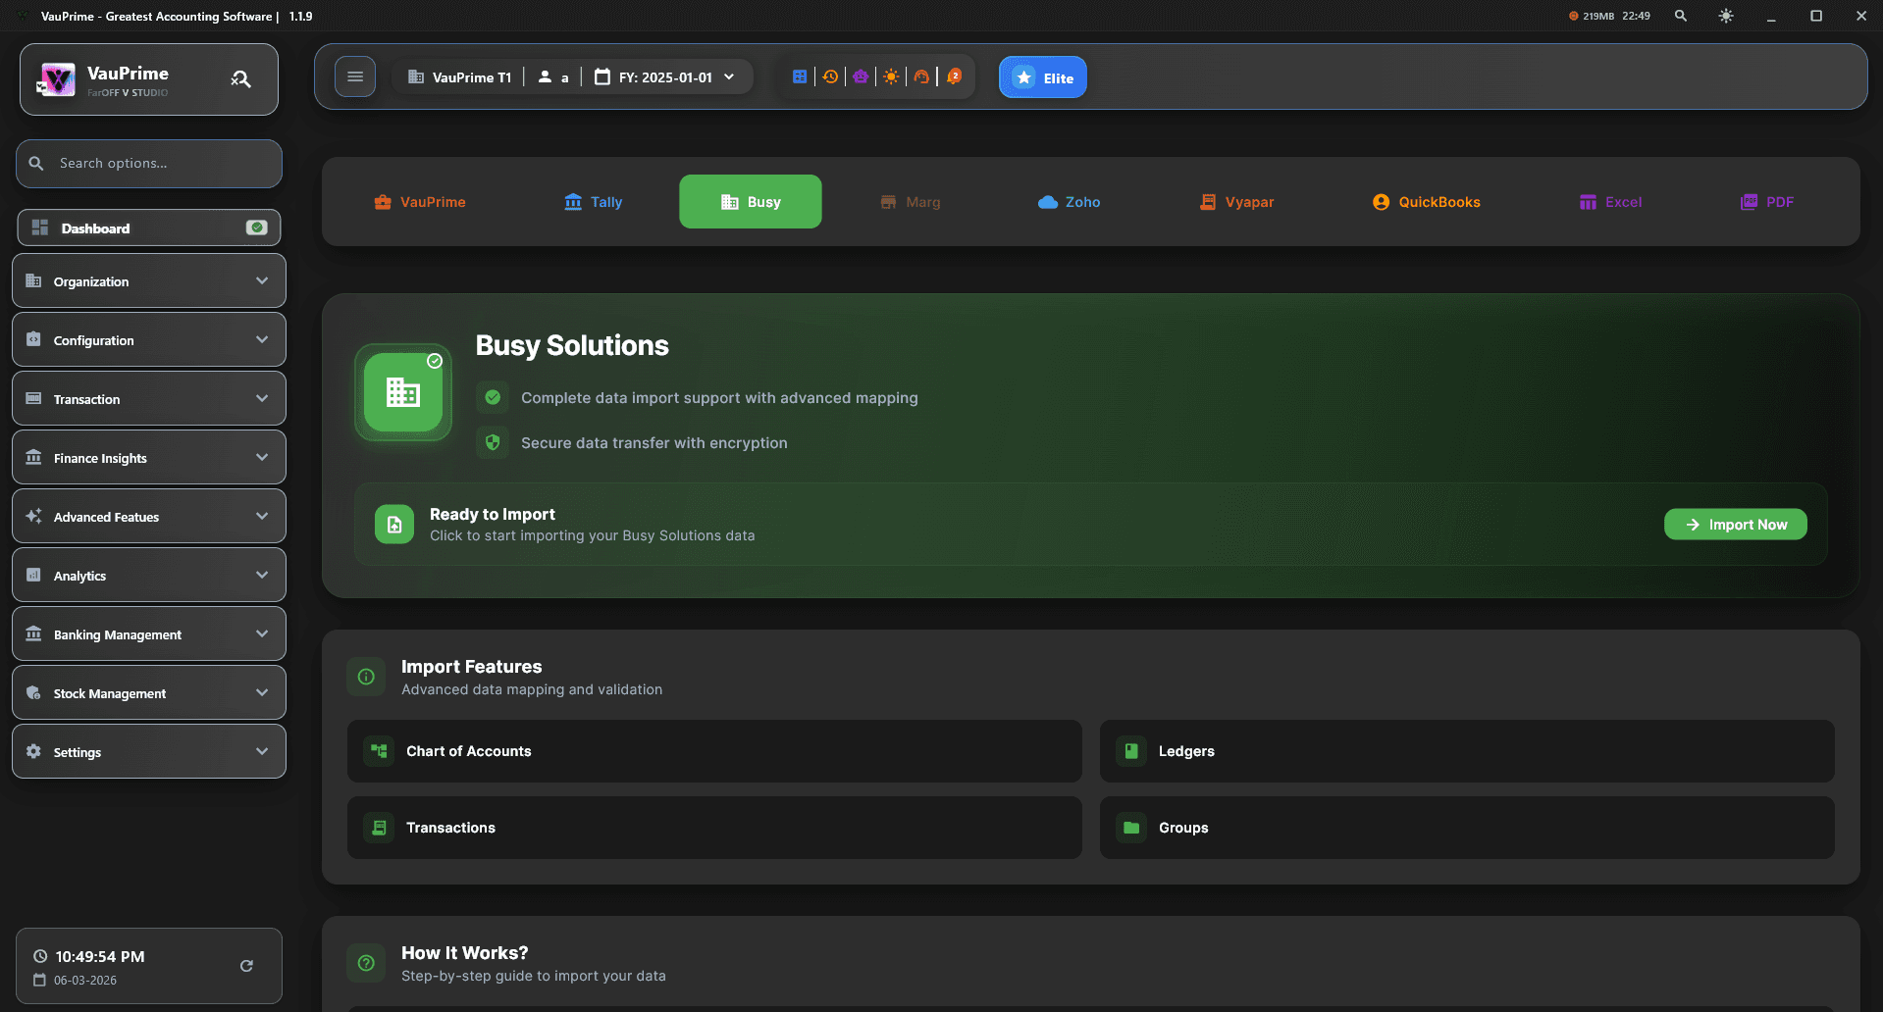Click the VauPrime logo image
Viewport: 1883px width, 1012px height.
[56, 79]
